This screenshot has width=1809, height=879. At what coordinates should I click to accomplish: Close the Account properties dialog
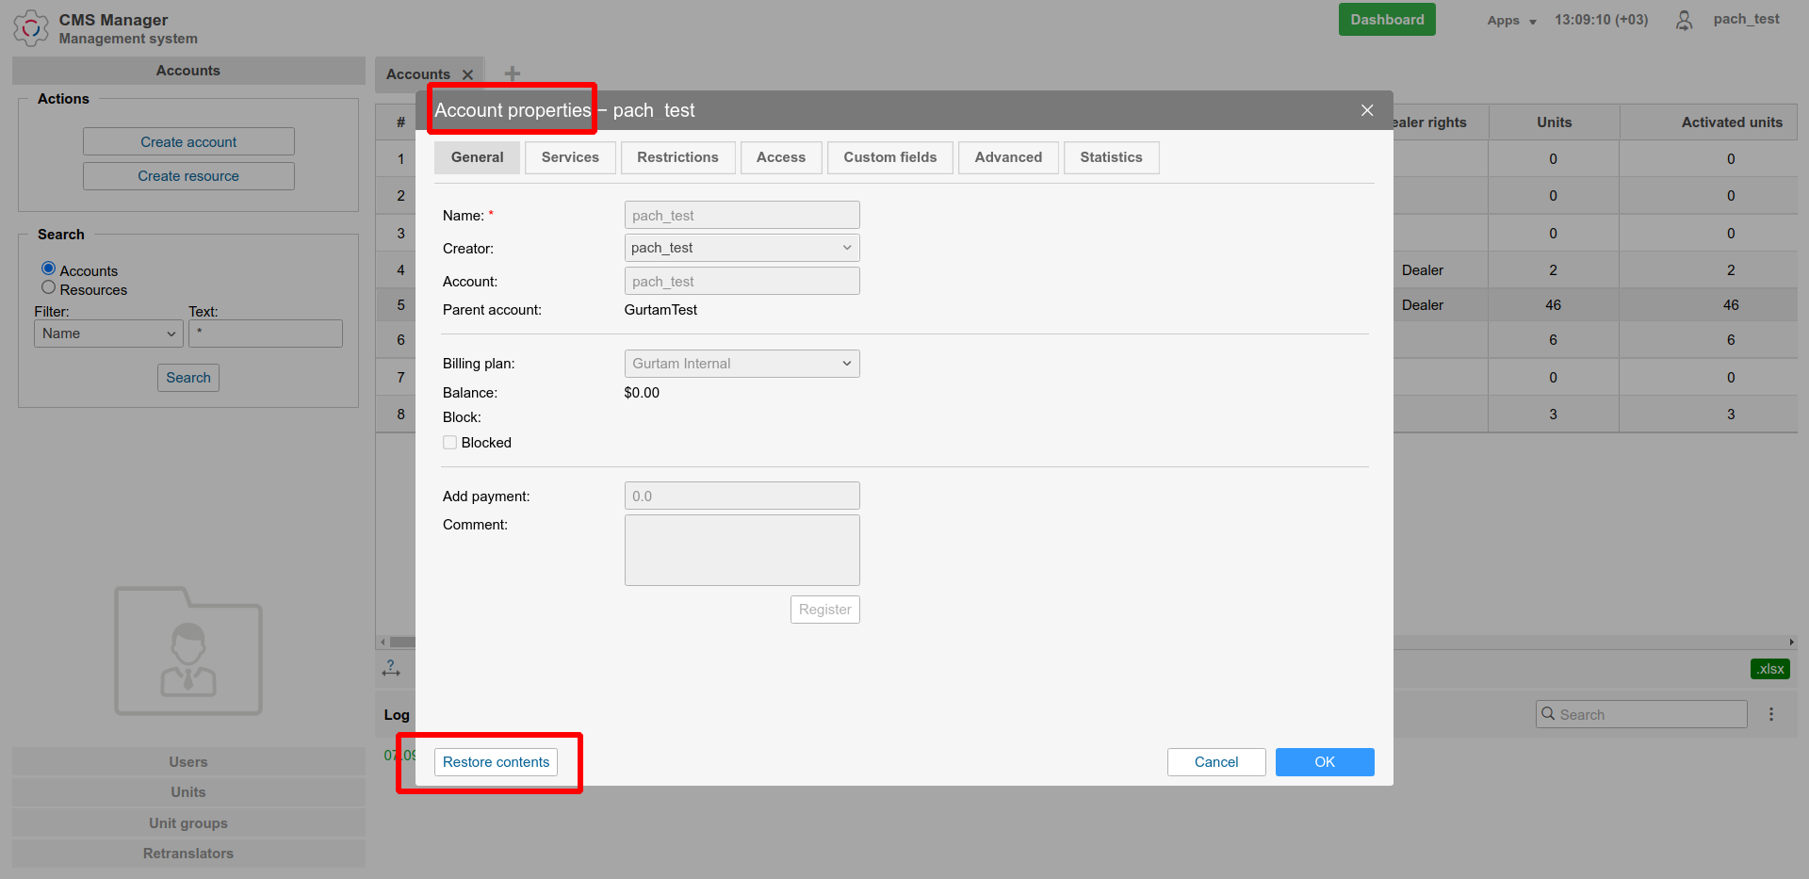coord(1367,110)
